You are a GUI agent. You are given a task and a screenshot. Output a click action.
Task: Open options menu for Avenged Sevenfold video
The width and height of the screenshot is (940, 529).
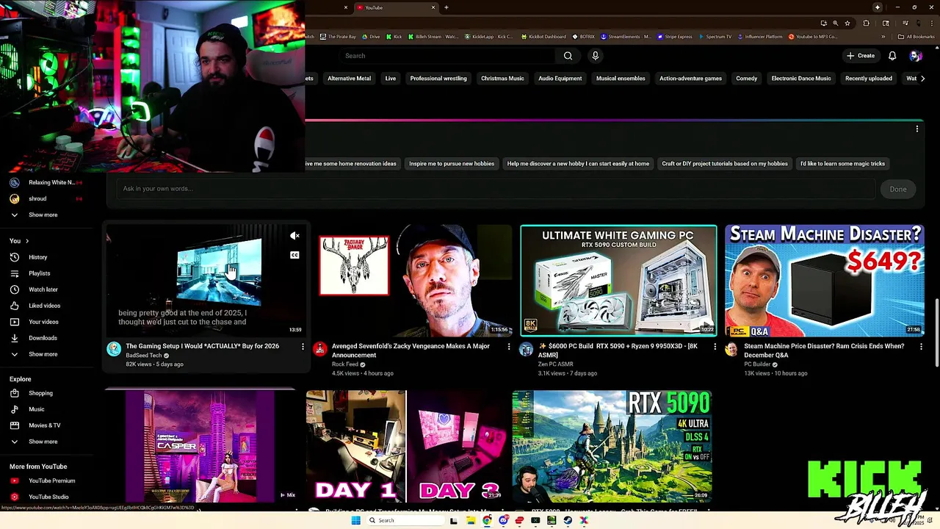click(x=509, y=347)
